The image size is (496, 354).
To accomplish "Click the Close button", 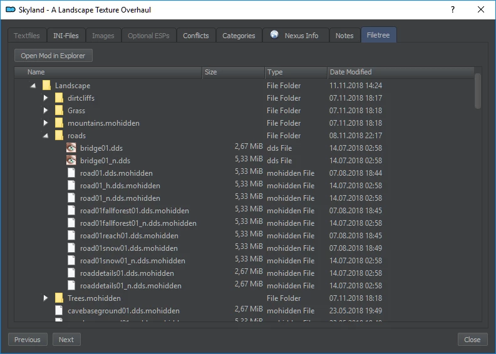I will pos(472,340).
